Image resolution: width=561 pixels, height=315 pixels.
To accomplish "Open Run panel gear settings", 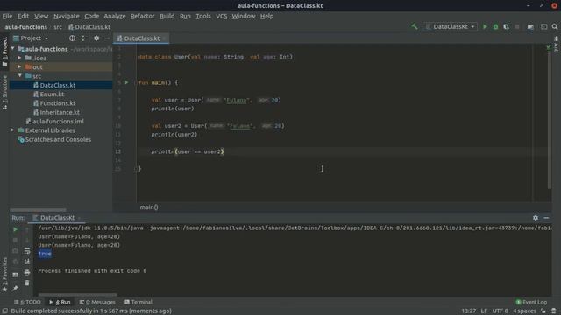I will [x=536, y=218].
